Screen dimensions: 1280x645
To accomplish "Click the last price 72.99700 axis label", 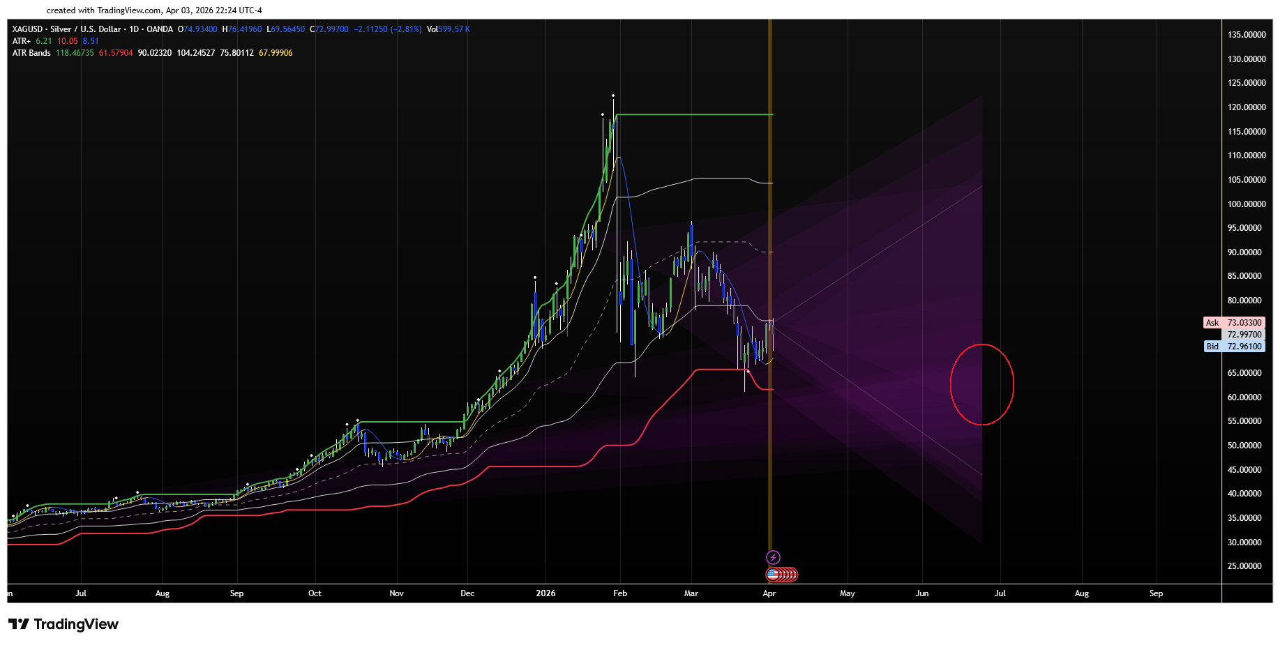I will (1244, 335).
